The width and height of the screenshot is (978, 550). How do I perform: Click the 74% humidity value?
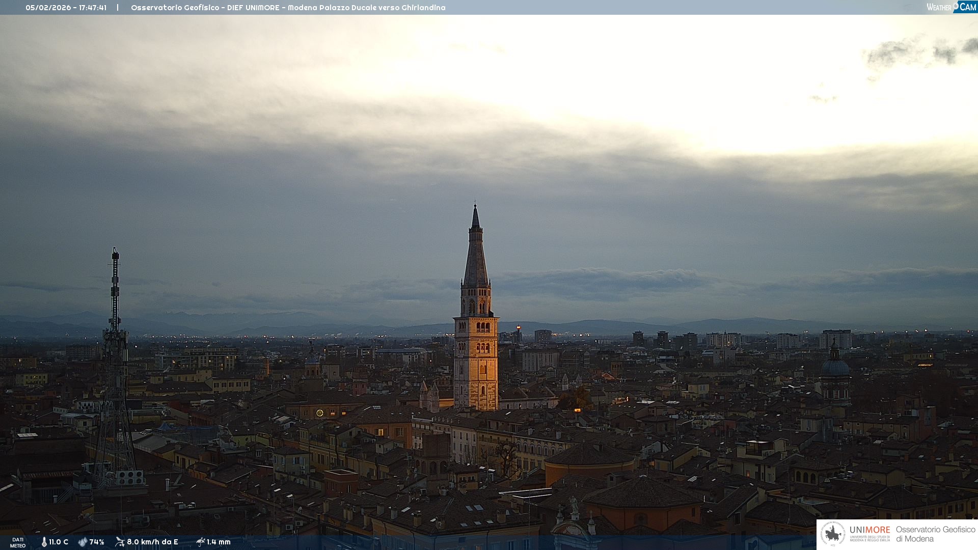pyautogui.click(x=97, y=542)
